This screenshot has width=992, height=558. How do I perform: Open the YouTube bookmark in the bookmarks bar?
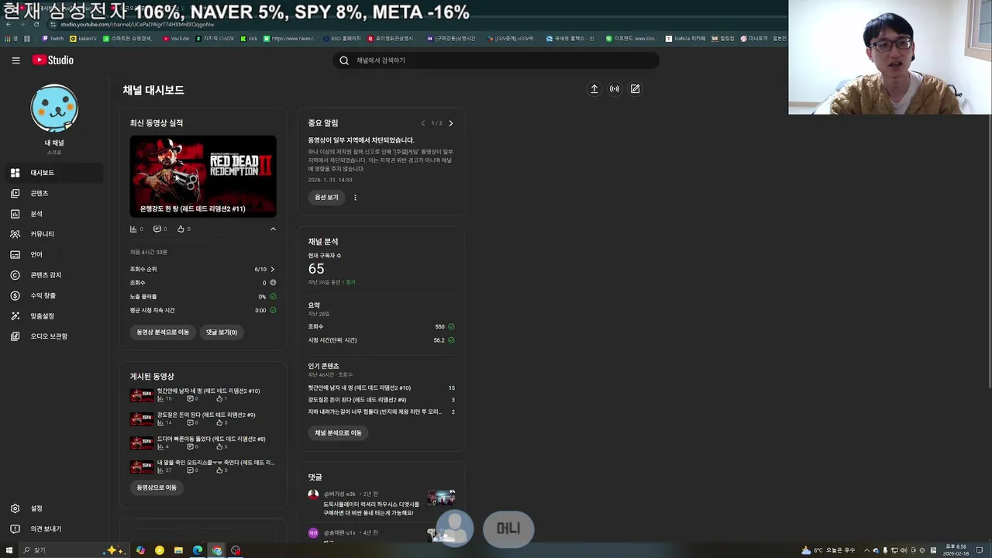pos(176,38)
